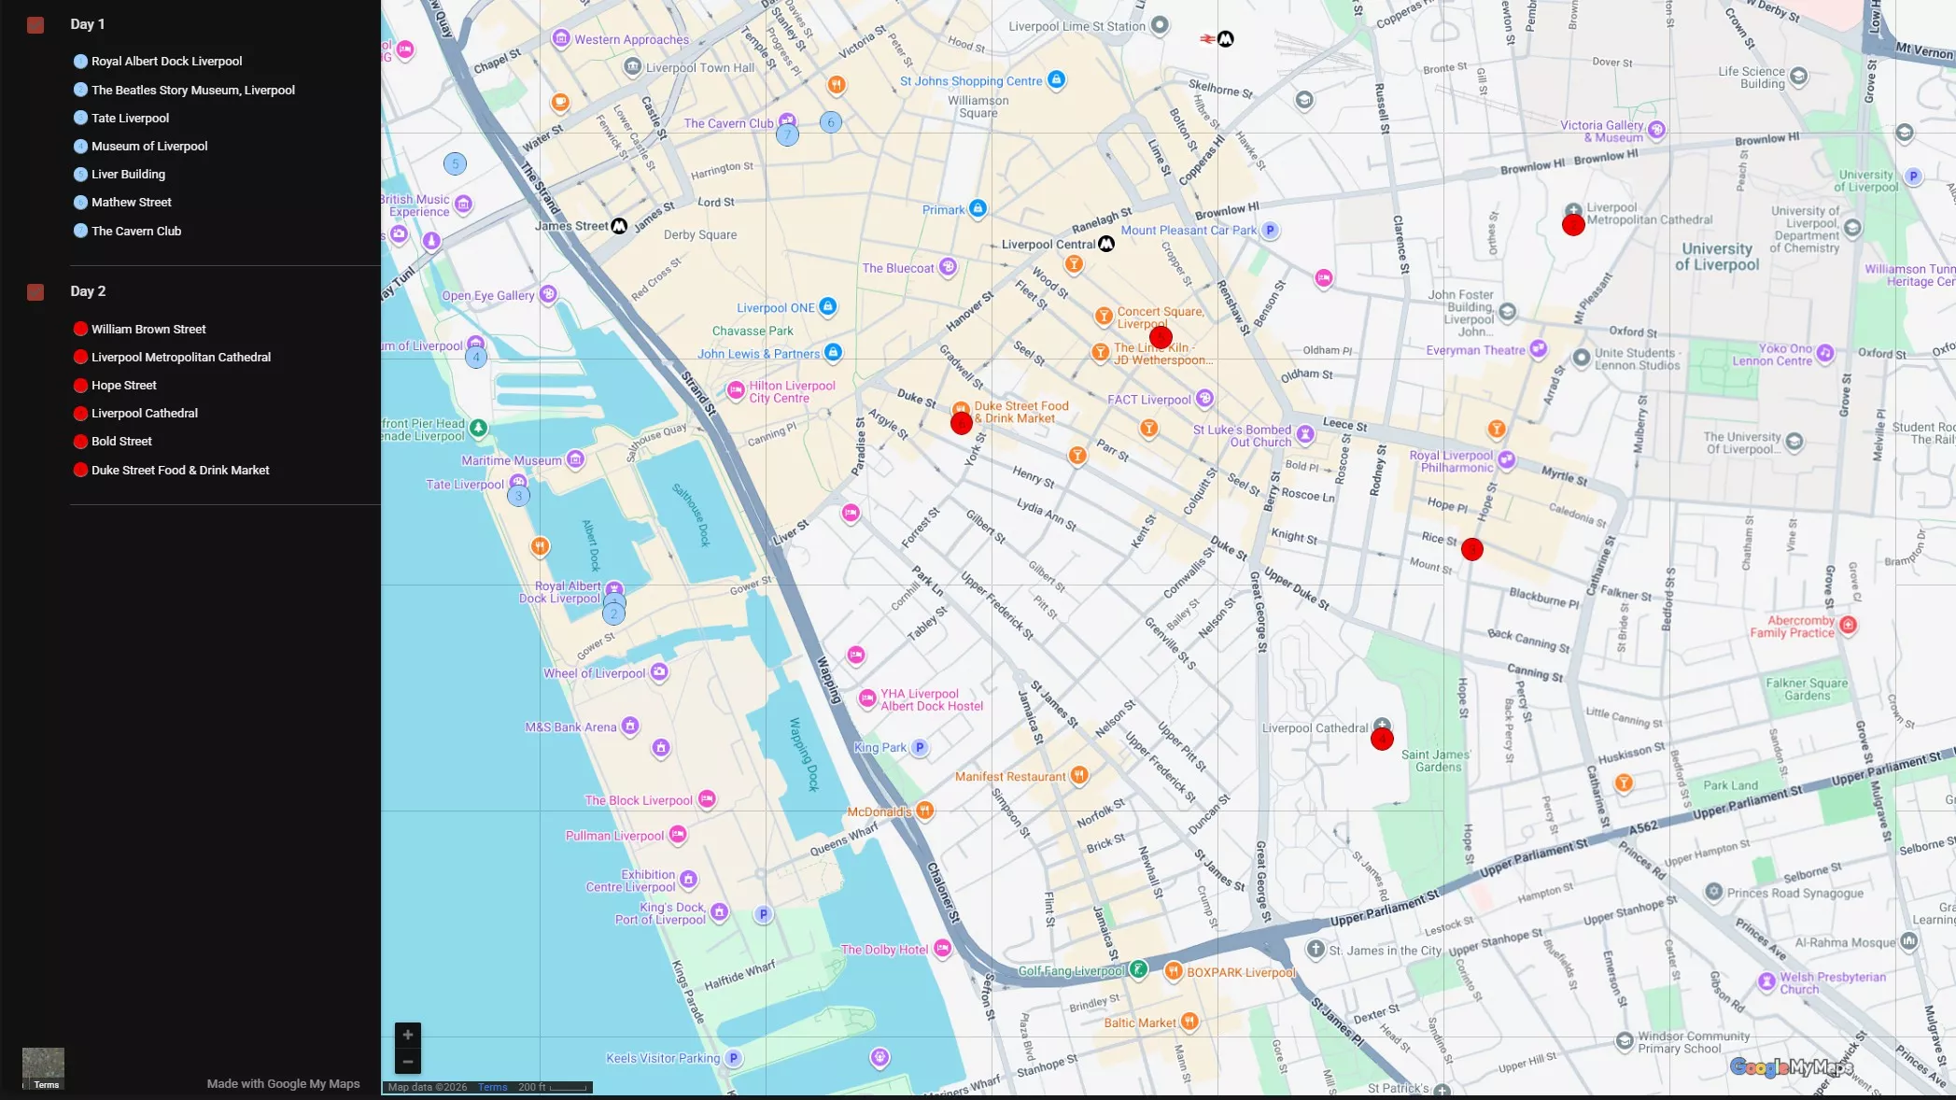This screenshot has height=1100, width=1956.
Task: Click the Liverpool Town Hall icon
Action: pyautogui.click(x=633, y=67)
